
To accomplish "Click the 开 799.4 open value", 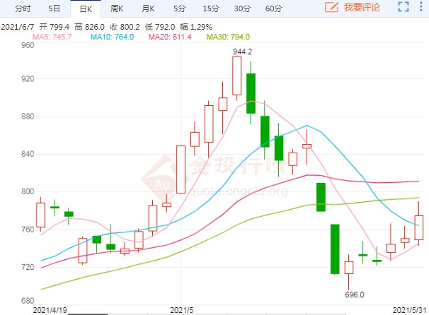I will coord(55,27).
